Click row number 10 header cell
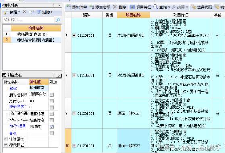Image resolution: width=225 pixels, height=153 pixels. 68,140
